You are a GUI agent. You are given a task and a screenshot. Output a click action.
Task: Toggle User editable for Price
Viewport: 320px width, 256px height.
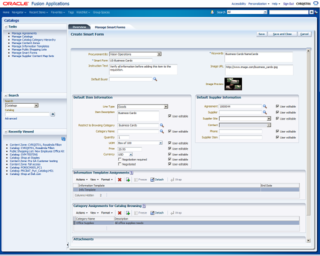click(169, 148)
